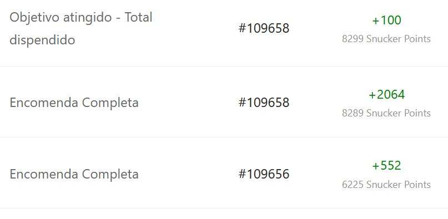Select the +2064 points entry
The width and height of the screenshot is (448, 219).
click(386, 94)
